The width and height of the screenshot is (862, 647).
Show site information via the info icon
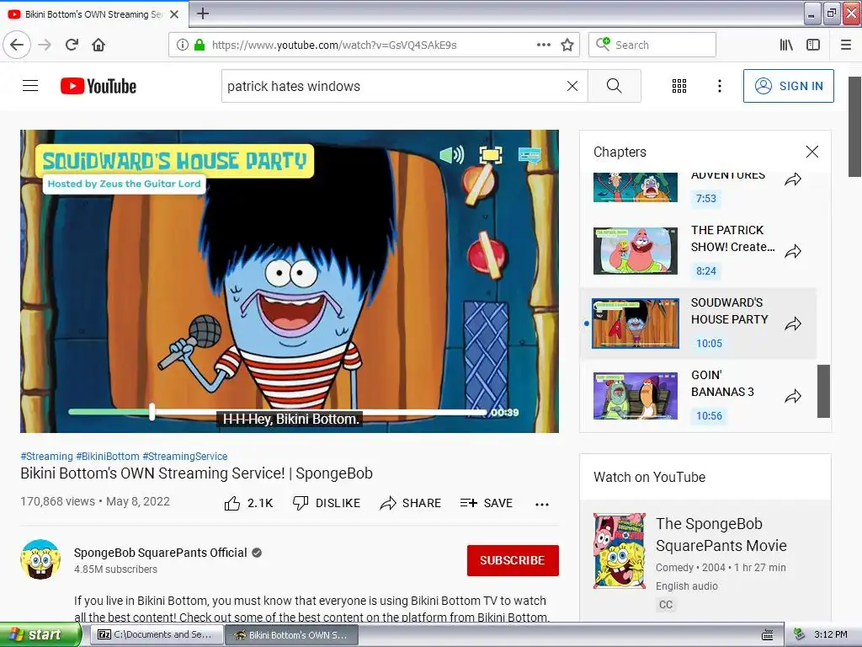point(182,45)
